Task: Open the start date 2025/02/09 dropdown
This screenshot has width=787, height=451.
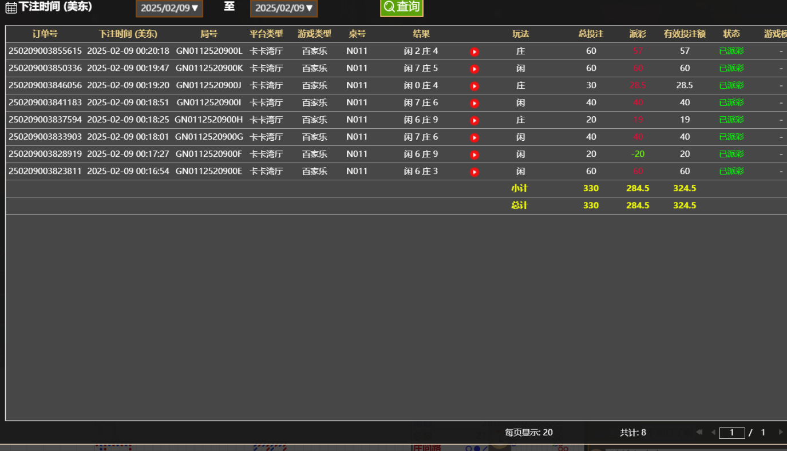Action: tap(169, 9)
